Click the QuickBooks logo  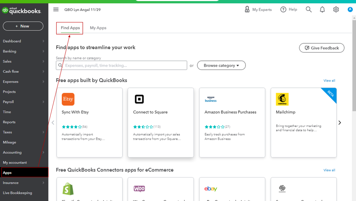22,10
